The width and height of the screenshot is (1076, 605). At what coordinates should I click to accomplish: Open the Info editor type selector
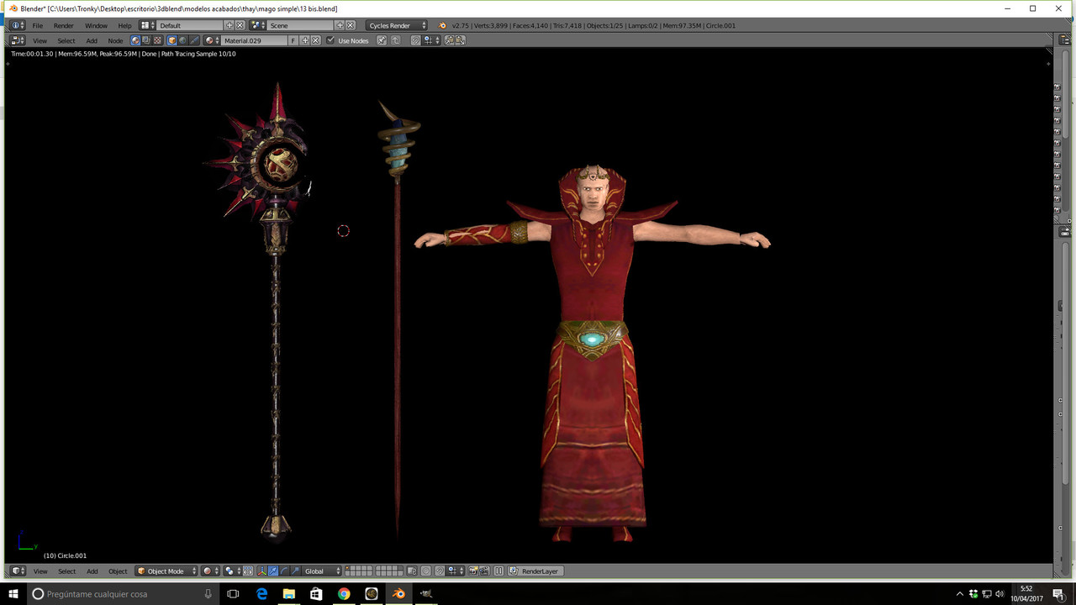[x=18, y=25]
